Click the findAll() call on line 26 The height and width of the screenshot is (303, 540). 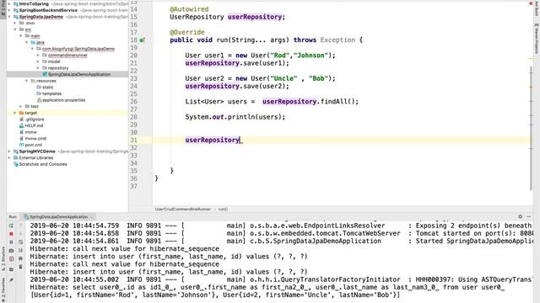click(339, 102)
